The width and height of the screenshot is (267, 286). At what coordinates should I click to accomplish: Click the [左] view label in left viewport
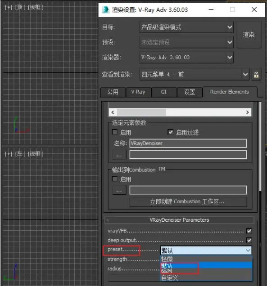20,154
